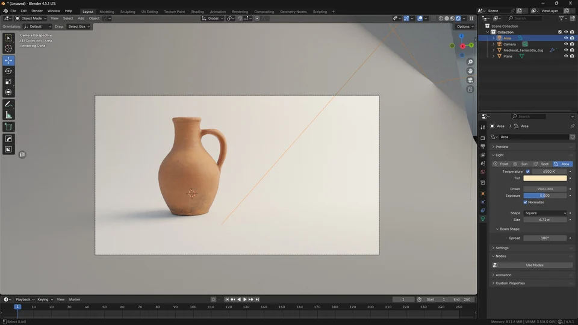
Task: Switch to the Shading workspace tab
Action: pyautogui.click(x=197, y=11)
